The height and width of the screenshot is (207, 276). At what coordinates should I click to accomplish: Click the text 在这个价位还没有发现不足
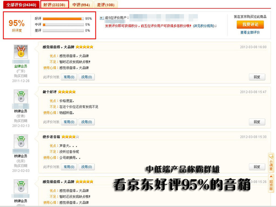79,107
